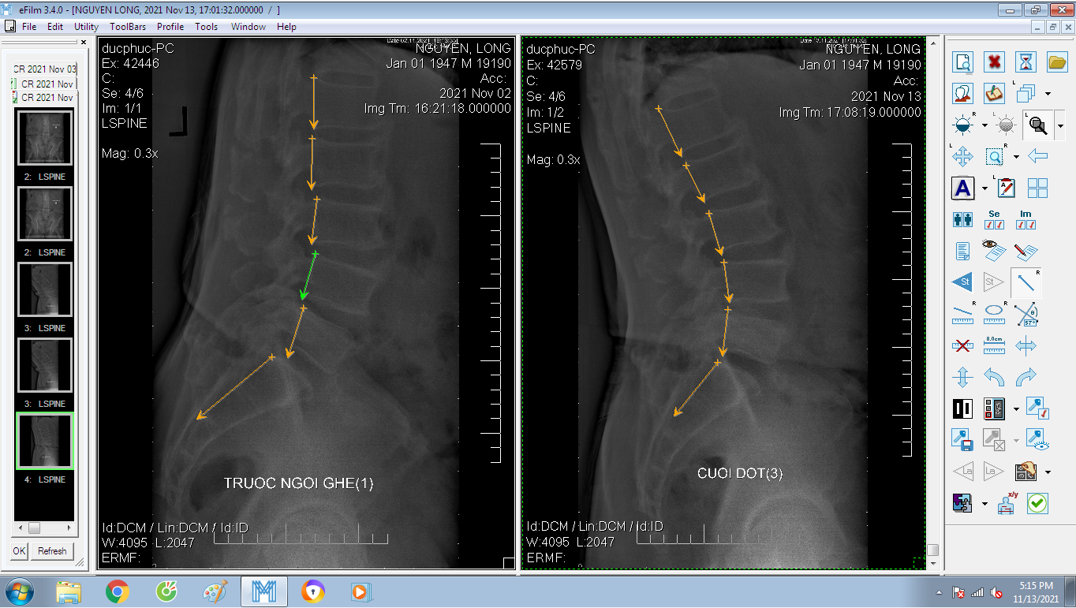Expand the text annotation tool dropdown arrow
This screenshot has width=1076, height=608.
point(984,188)
